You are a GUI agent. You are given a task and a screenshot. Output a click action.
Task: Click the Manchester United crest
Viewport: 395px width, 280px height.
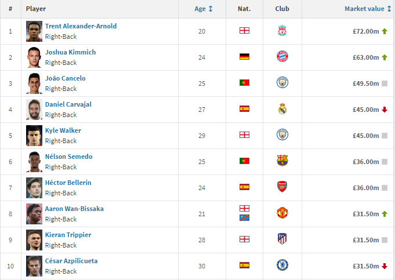[282, 213]
